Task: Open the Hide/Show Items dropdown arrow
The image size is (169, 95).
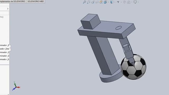Action: click(x=121, y=2)
